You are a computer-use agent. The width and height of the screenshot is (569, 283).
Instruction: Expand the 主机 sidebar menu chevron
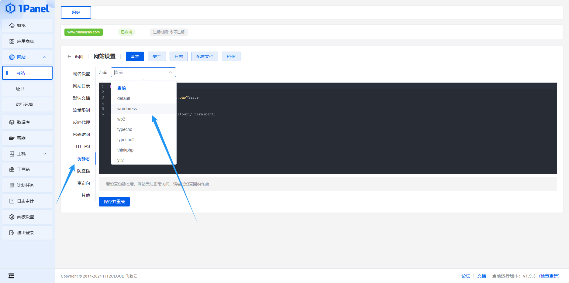tap(45, 154)
